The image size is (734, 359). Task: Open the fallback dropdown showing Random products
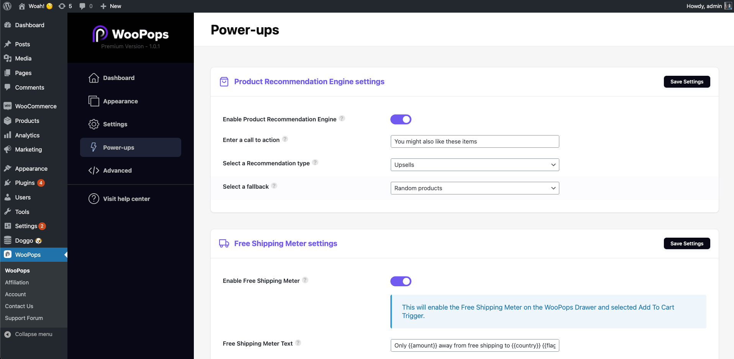tap(475, 188)
